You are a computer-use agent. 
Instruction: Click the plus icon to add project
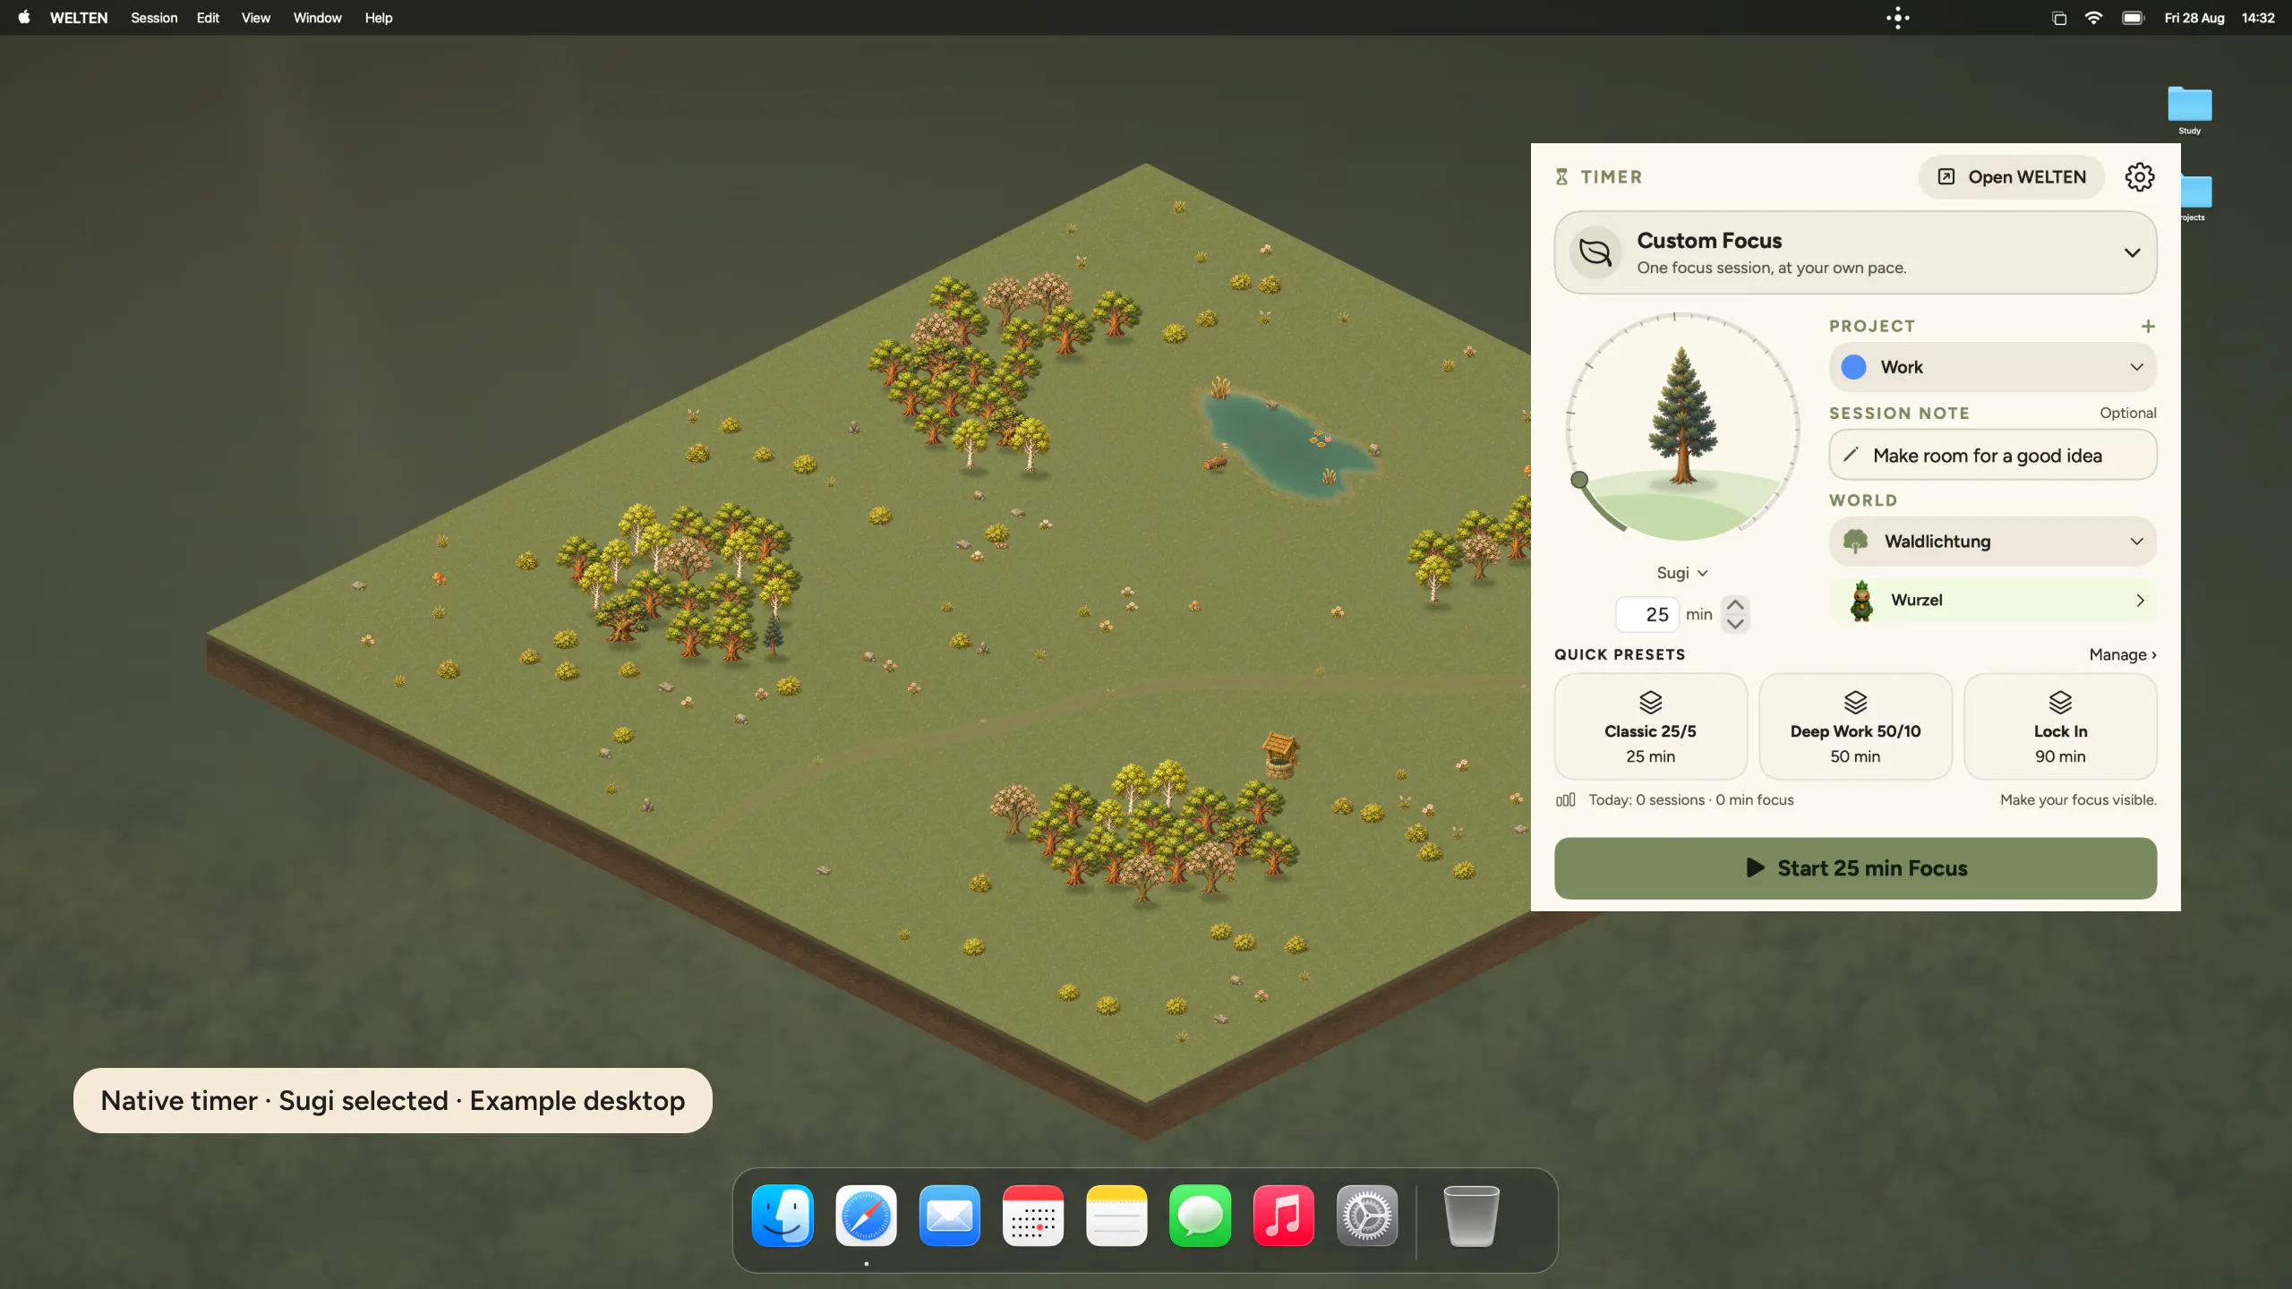(x=2147, y=326)
